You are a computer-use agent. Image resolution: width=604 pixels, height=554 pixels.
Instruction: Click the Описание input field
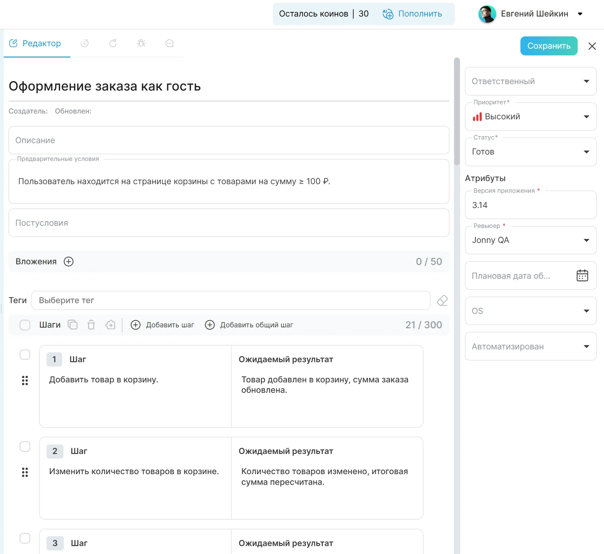point(229,140)
